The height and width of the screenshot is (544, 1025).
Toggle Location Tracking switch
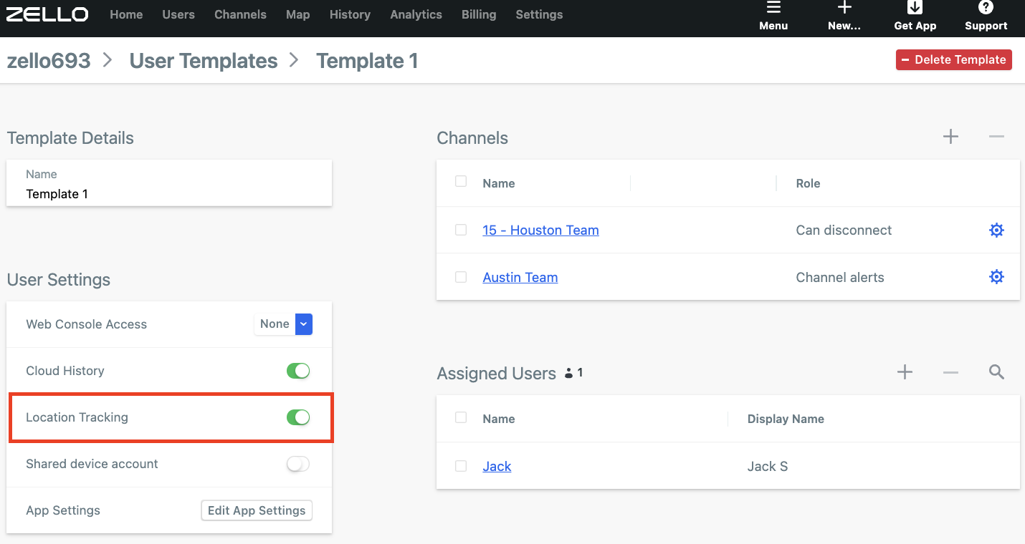298,417
